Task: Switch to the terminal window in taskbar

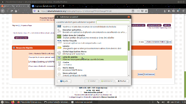Action: pos(57,102)
